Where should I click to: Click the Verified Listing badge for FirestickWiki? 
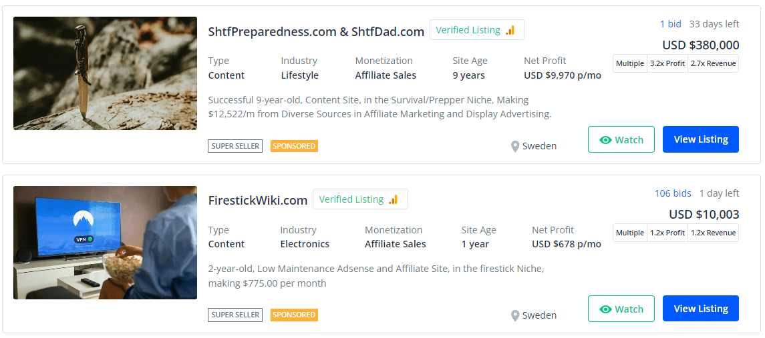click(x=359, y=199)
